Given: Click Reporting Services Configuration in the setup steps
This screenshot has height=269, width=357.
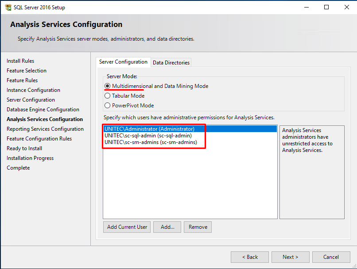Looking at the screenshot, I should click(x=45, y=129).
